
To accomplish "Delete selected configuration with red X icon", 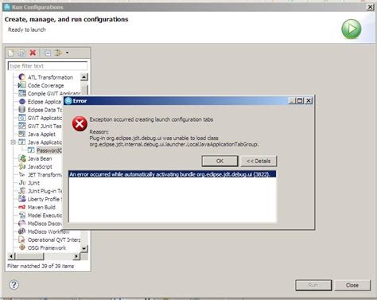I will (33, 53).
